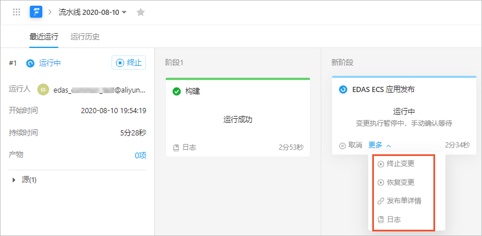Click the run number #1

tap(13, 63)
